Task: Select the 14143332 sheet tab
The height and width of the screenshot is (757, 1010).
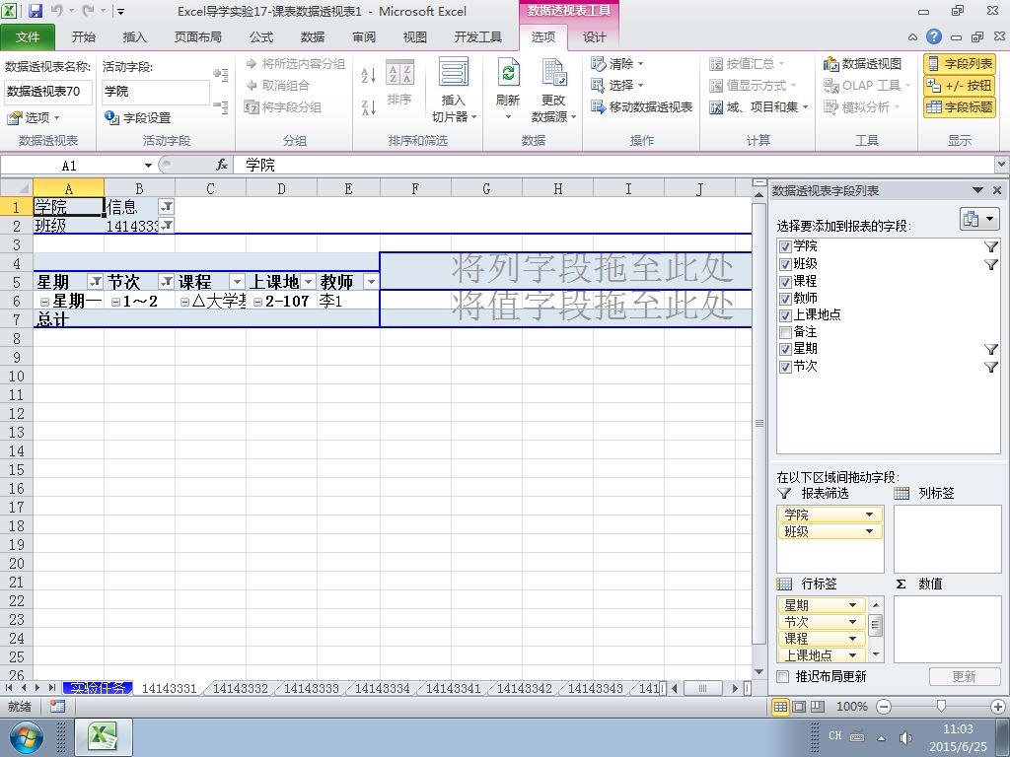Action: [241, 688]
